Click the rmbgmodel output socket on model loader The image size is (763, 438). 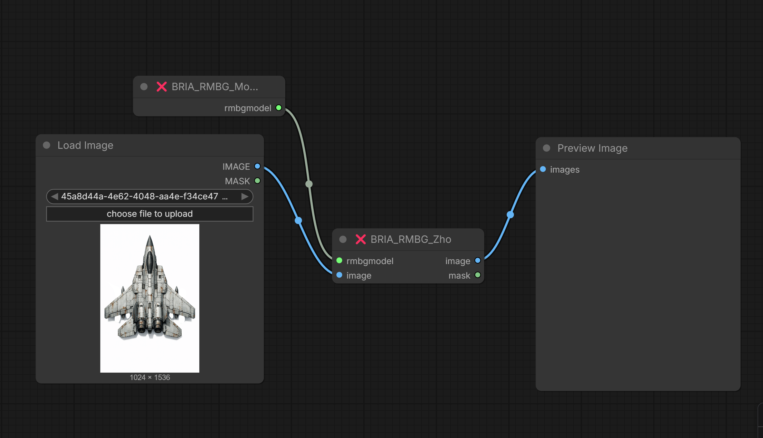(279, 108)
